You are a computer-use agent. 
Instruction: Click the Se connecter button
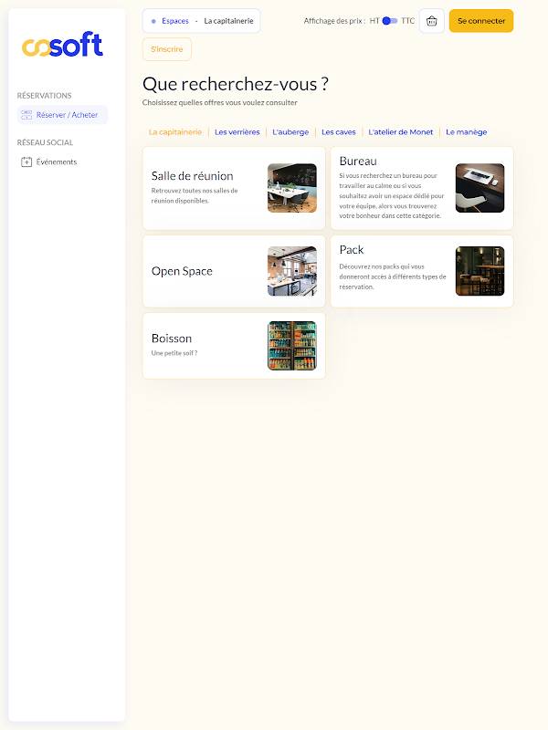click(x=481, y=21)
